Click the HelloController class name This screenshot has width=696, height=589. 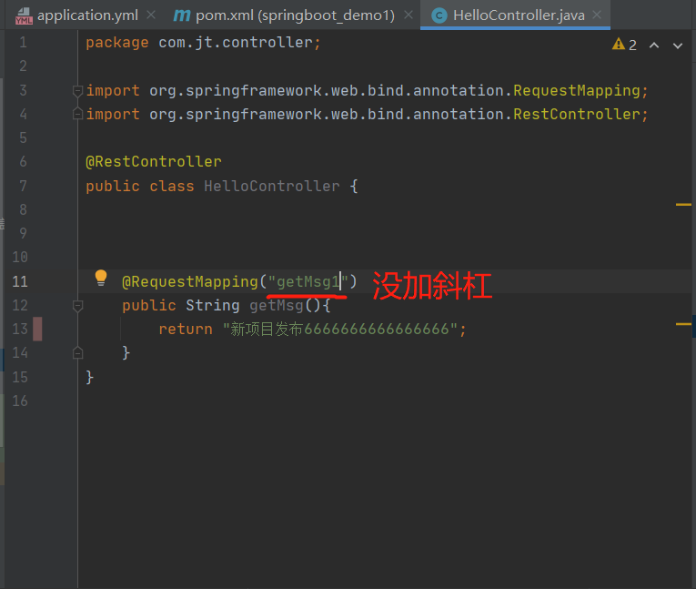(x=272, y=186)
